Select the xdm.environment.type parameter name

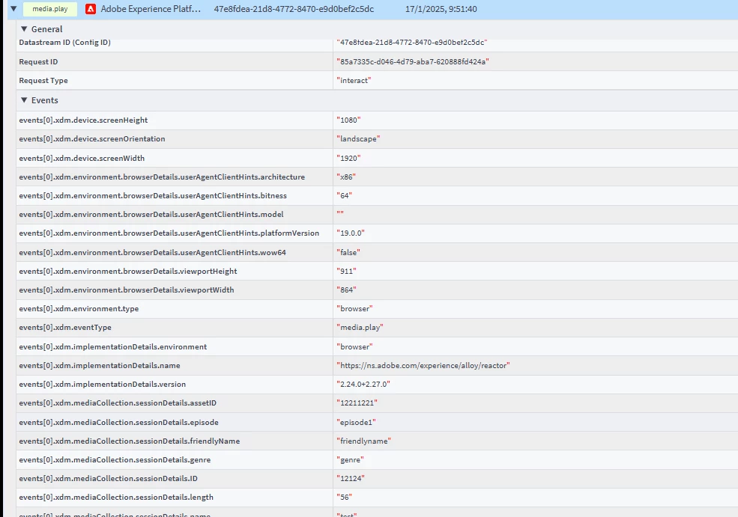[79, 309]
